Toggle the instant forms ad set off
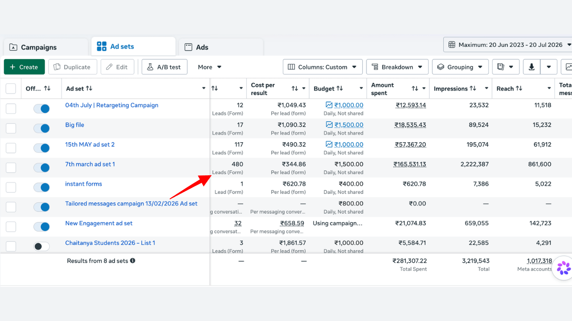The image size is (572, 321). [x=42, y=187]
